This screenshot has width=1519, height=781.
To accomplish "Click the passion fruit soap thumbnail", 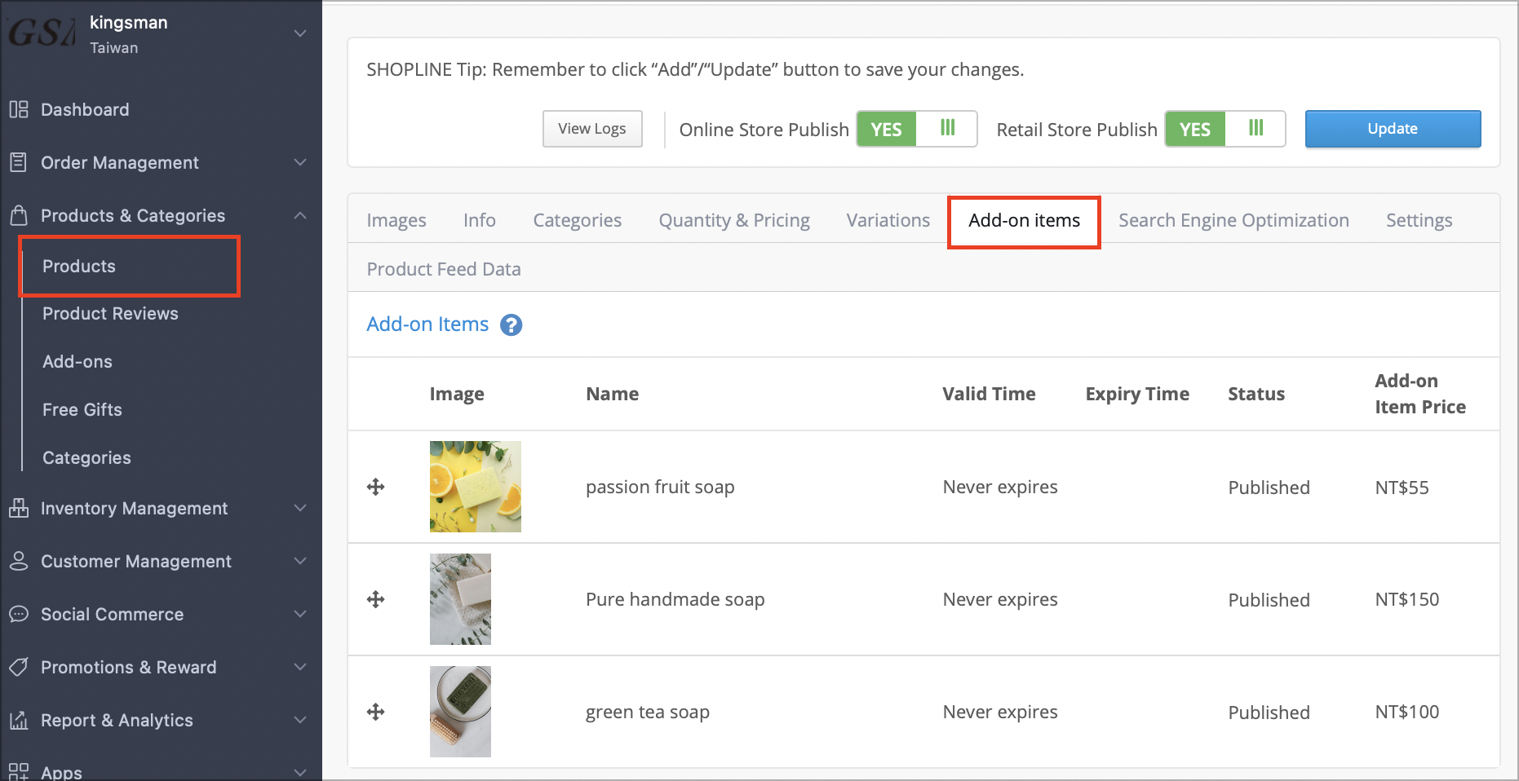I will click(x=476, y=487).
